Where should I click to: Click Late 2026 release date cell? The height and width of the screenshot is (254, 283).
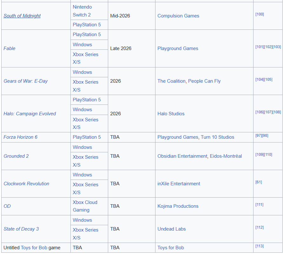click(x=132, y=48)
